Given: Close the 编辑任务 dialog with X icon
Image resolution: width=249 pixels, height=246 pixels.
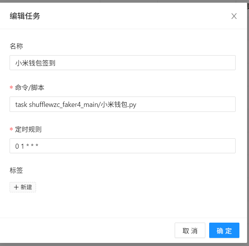Looking at the screenshot, I should [x=234, y=16].
